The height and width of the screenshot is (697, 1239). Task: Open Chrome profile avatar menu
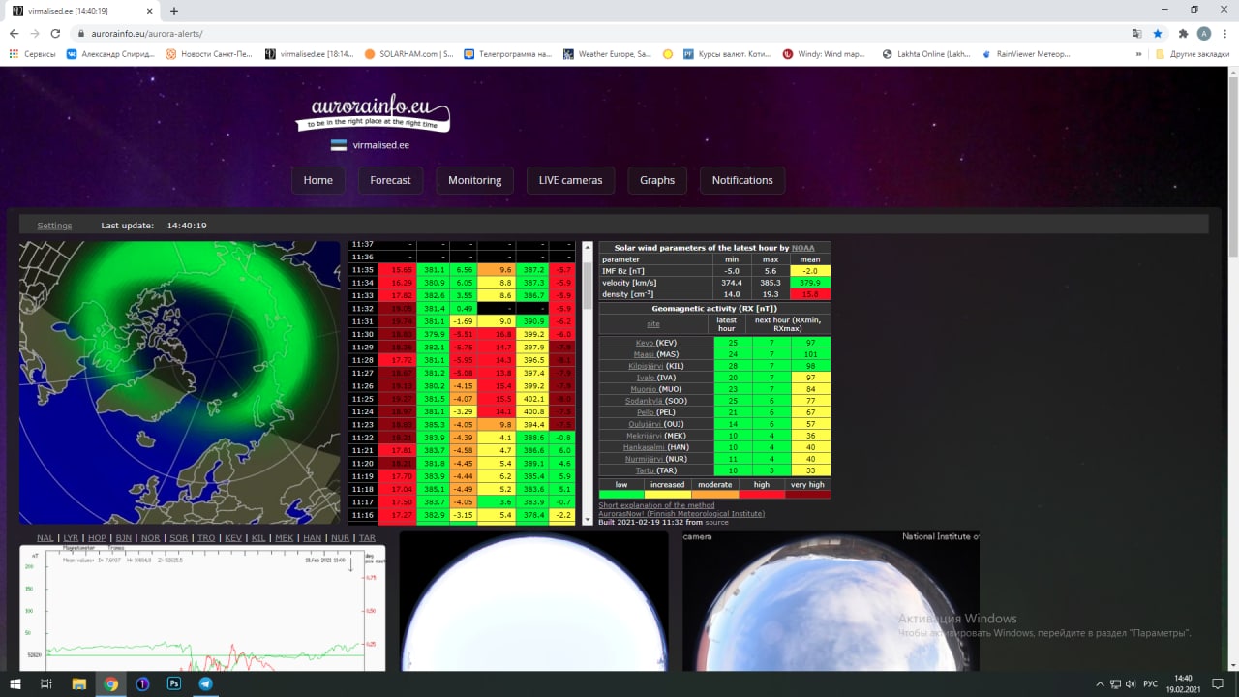[1204, 33]
